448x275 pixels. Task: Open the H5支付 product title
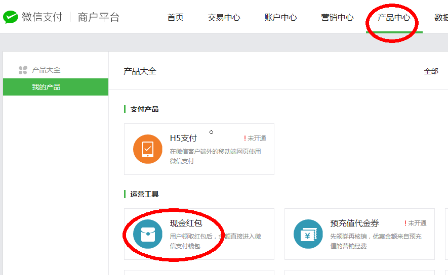183,138
